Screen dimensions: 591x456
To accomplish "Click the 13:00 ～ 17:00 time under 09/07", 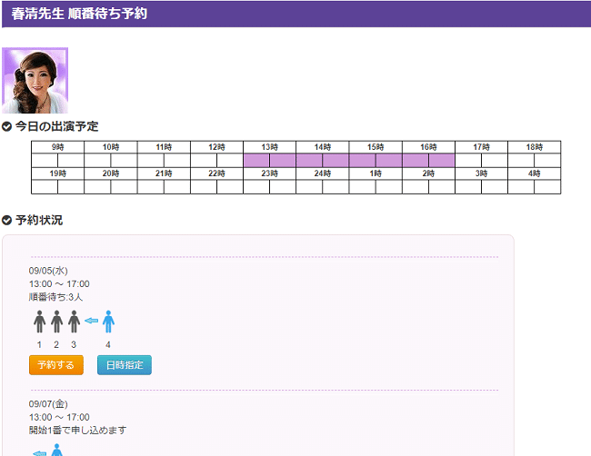I will (59, 417).
